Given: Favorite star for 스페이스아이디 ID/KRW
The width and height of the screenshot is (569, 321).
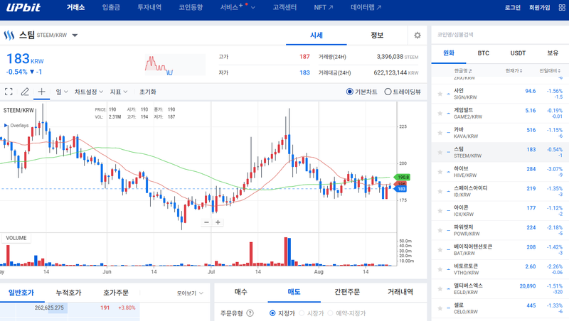Looking at the screenshot, I should click(440, 191).
